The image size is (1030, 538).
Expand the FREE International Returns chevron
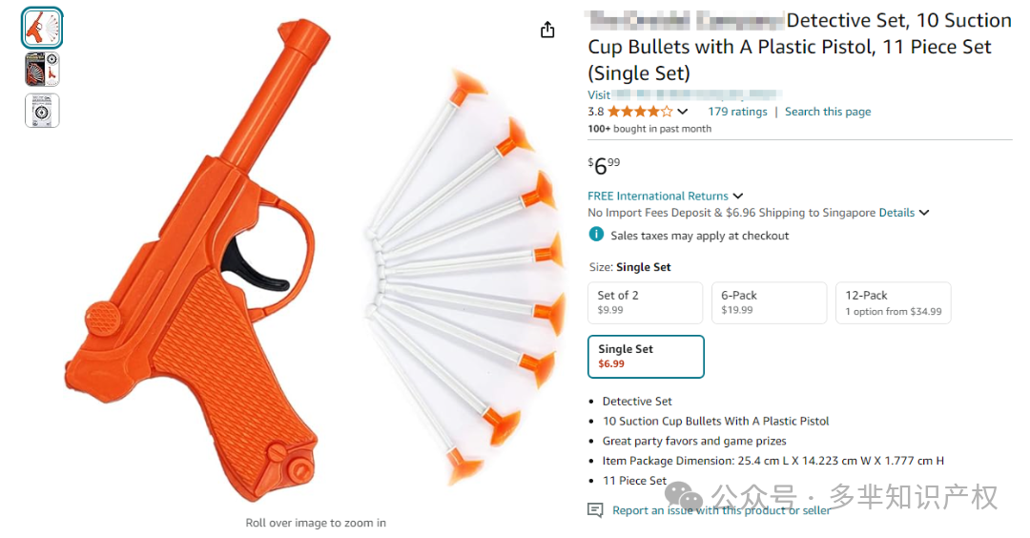738,197
